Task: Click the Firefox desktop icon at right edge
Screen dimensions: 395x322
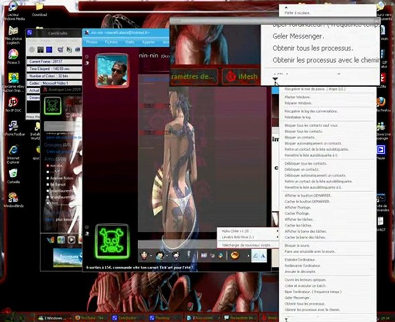Action: click(382, 103)
